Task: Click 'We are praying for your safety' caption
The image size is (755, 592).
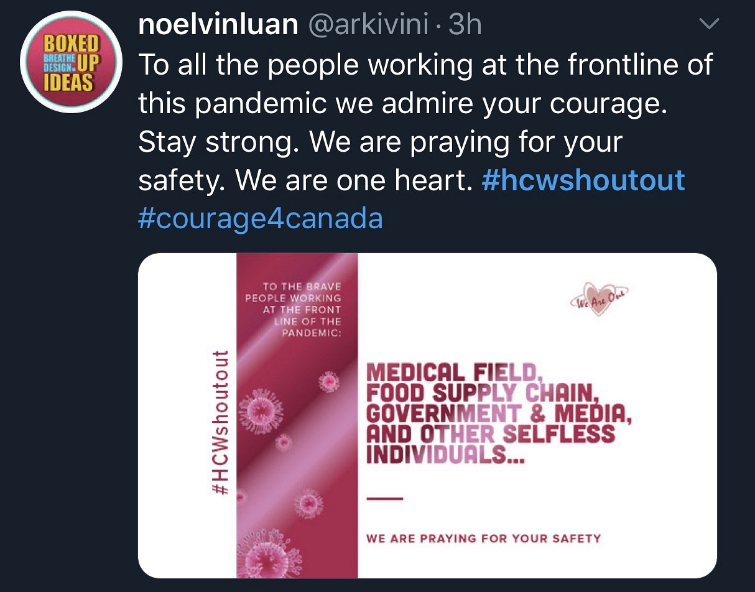Action: 483,538
